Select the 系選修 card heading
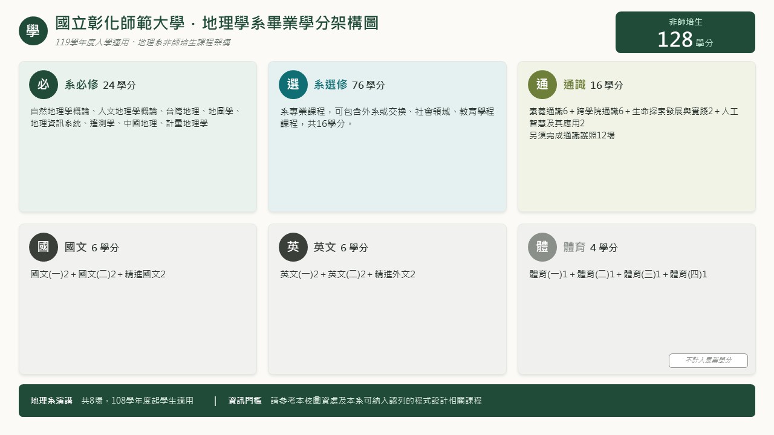The height and width of the screenshot is (435, 774). pyautogui.click(x=330, y=85)
